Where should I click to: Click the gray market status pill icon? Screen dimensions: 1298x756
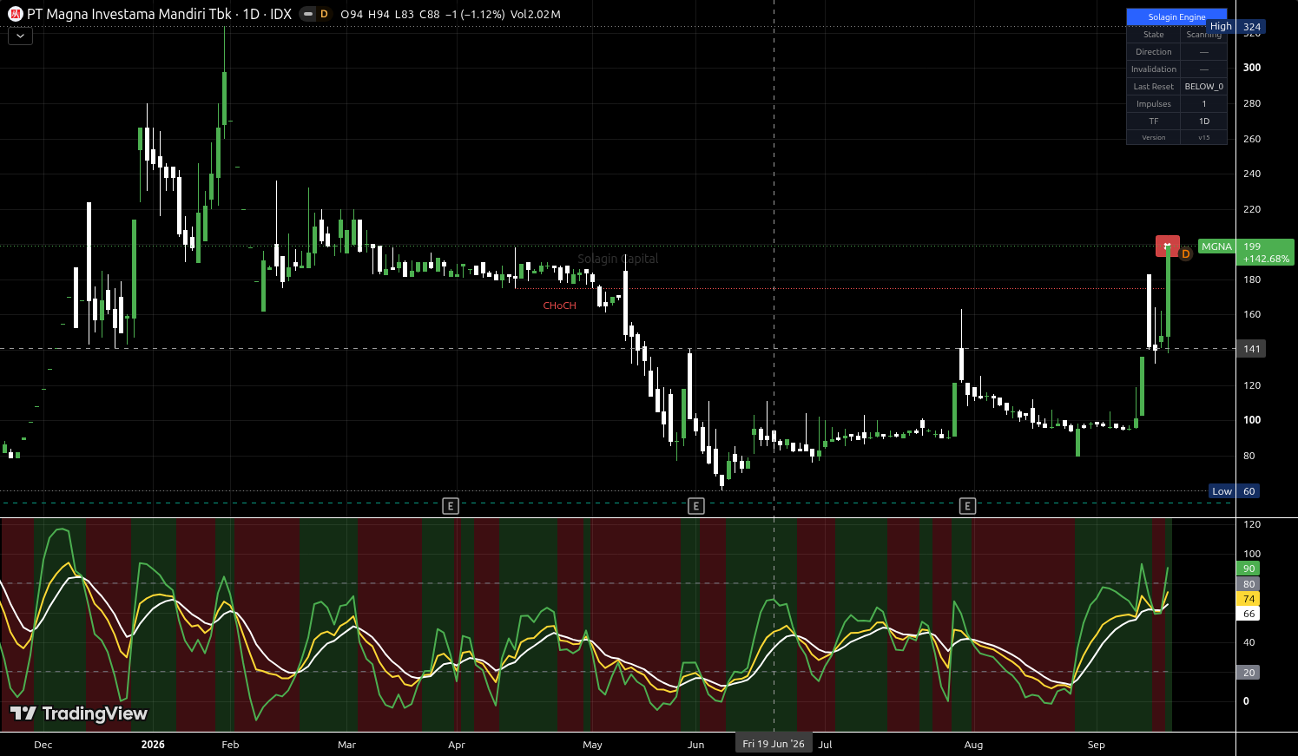pos(307,14)
